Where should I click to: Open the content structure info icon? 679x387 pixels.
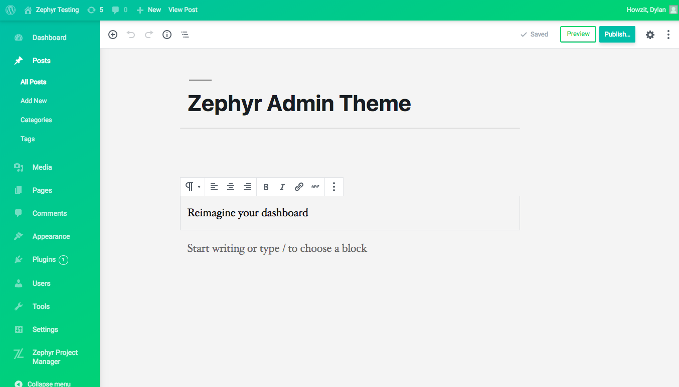pyautogui.click(x=167, y=35)
